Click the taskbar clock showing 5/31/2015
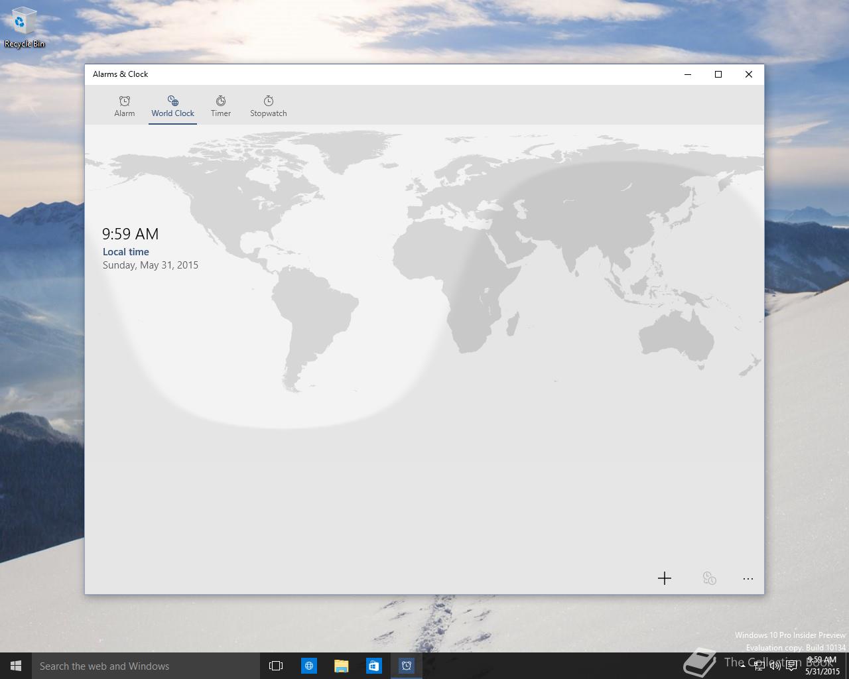Viewport: 849px width, 679px height. (x=822, y=666)
